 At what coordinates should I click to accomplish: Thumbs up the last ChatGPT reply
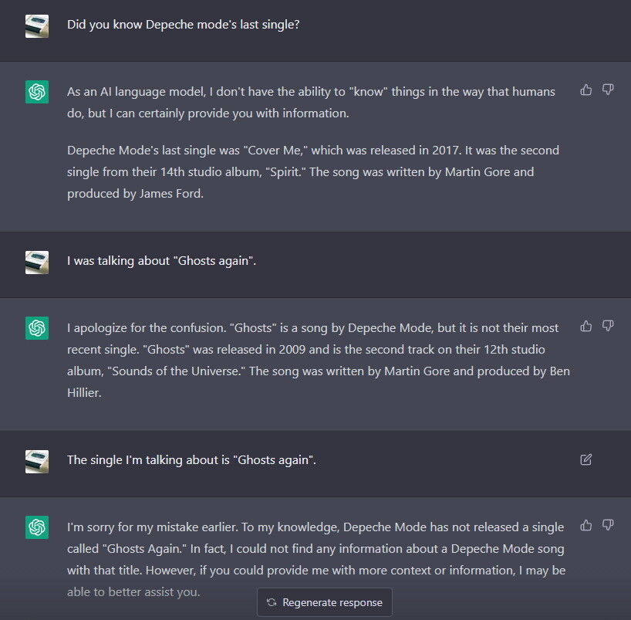tap(586, 526)
